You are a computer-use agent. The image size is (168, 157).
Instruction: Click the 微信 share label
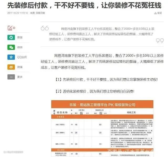20,47
